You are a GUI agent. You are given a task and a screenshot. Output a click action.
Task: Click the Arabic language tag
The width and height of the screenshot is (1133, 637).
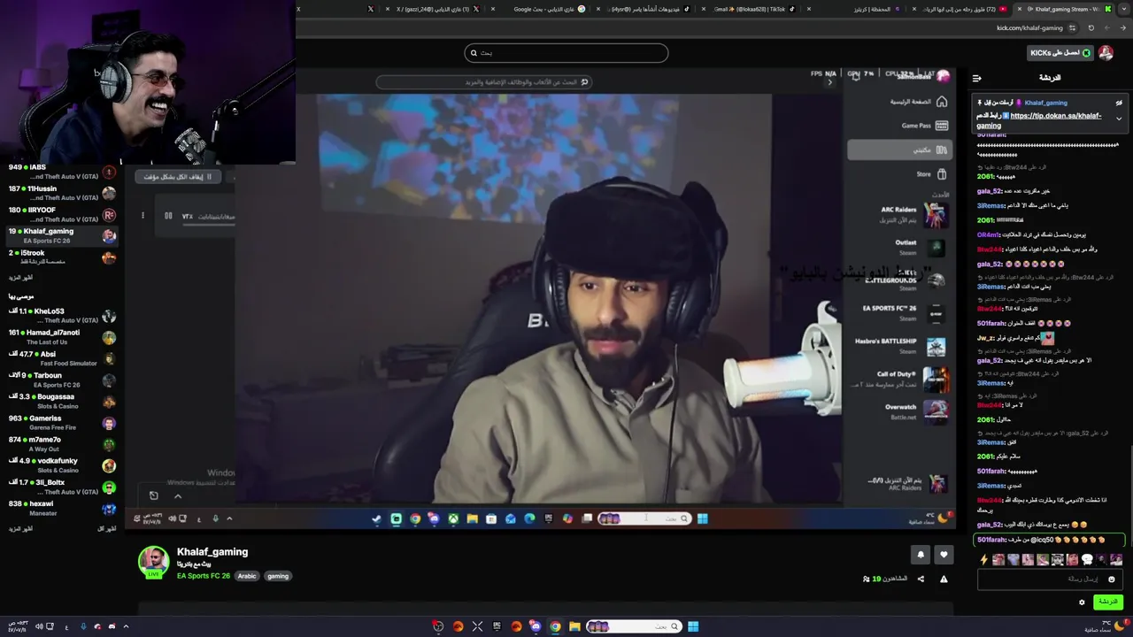pos(247,576)
